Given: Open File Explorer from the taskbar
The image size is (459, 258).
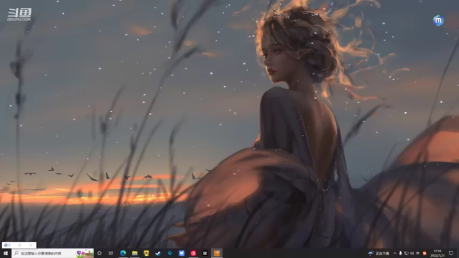Looking at the screenshot, I should [x=135, y=253].
